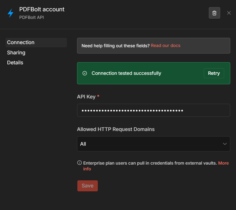Image resolution: width=236 pixels, height=210 pixels.
Task: Open the "Read our docs" link
Action: [x=165, y=45]
